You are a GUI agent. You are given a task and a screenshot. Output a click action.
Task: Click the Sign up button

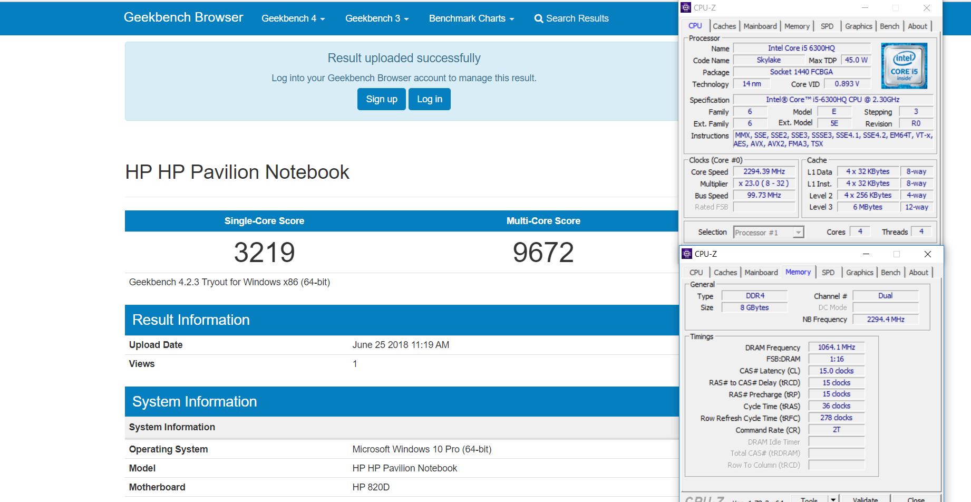tap(382, 99)
